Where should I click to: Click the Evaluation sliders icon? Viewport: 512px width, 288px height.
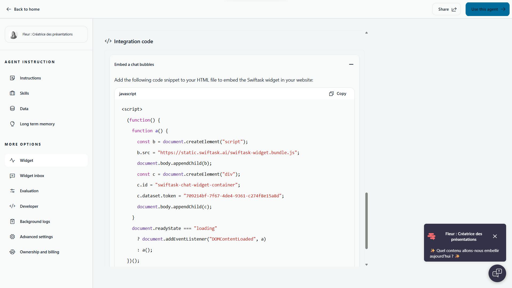(x=13, y=191)
